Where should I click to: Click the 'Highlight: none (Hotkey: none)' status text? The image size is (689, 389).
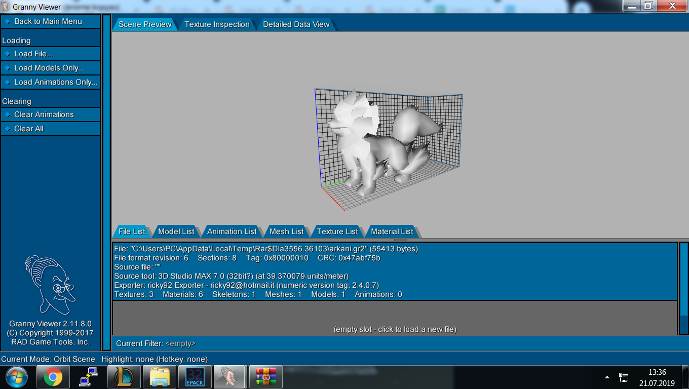(155, 359)
